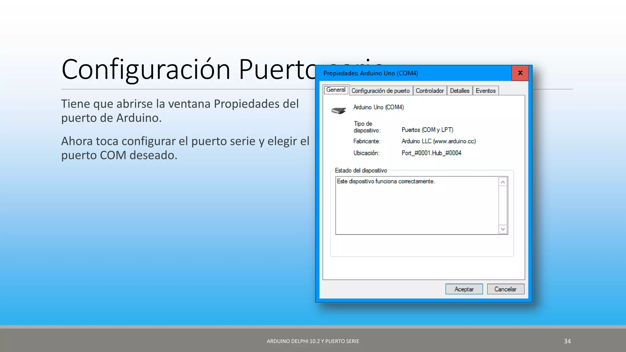Click the 'Arduino Uno (COM4)' device name text
Image resolution: width=626 pixels, height=352 pixels.
tap(378, 107)
